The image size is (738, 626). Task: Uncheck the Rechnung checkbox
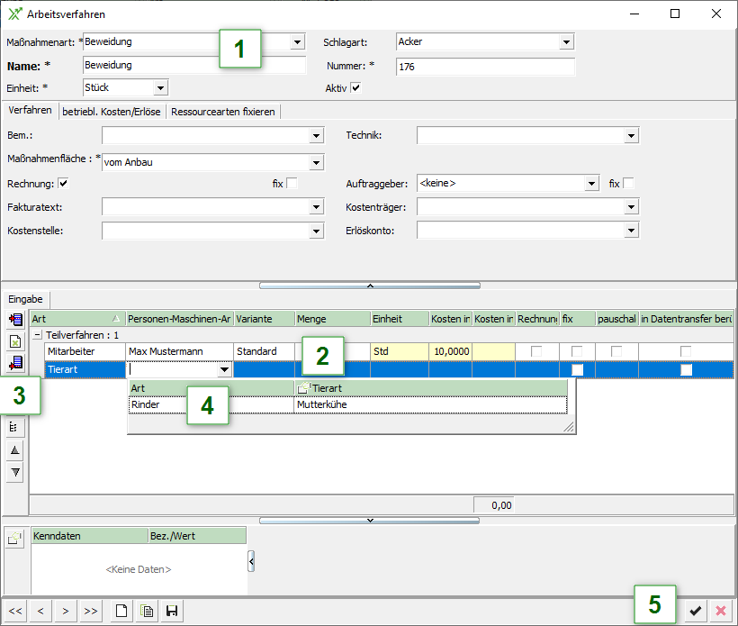(63, 184)
